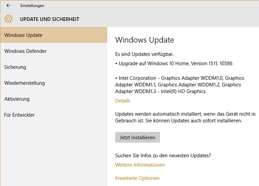Screen dimensions: 259x186
Task: Select Windows Update in the sidebar
Action: pos(23,35)
